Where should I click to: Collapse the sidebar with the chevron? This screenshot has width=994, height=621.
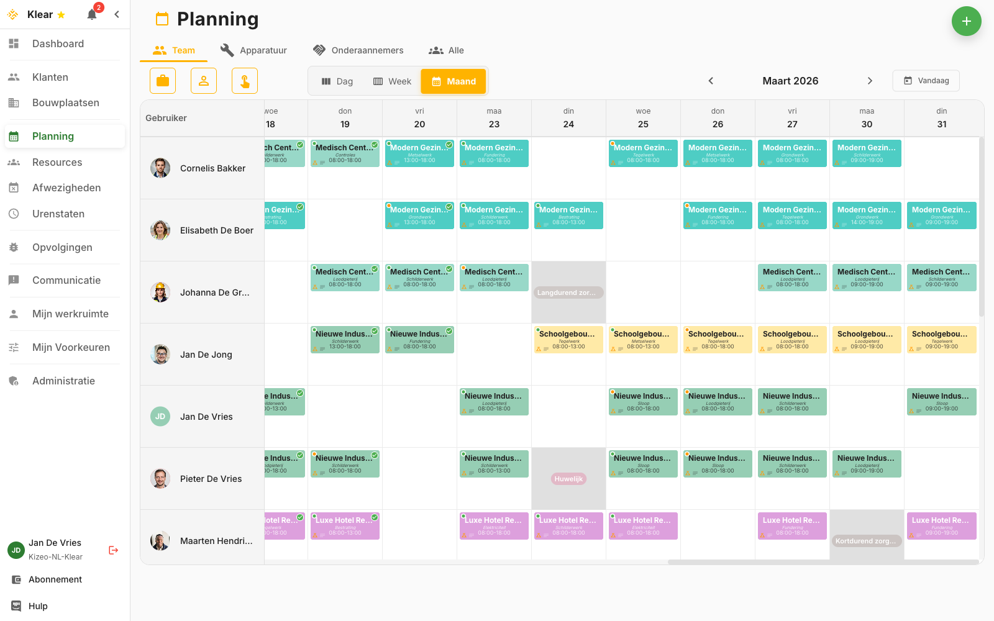116,14
